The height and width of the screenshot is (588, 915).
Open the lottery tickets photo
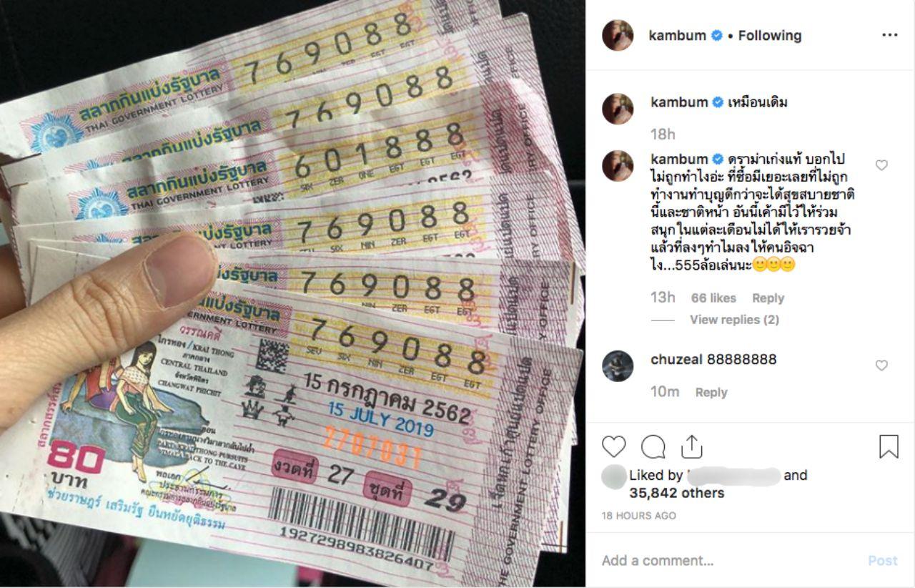click(293, 294)
